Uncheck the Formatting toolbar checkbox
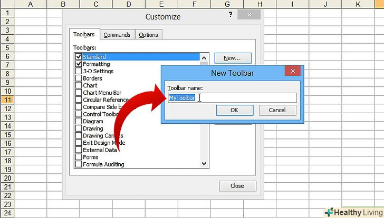 79,64
